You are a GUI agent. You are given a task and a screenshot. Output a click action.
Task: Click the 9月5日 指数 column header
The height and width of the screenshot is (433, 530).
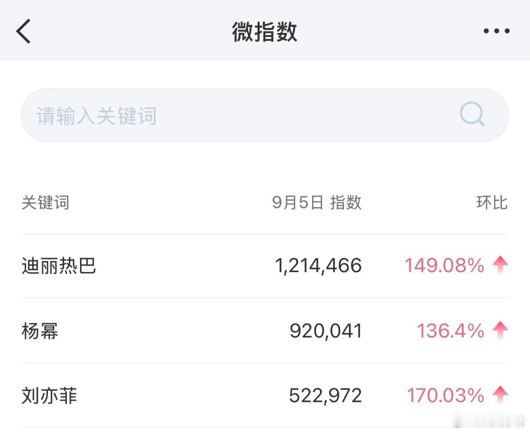[317, 203]
